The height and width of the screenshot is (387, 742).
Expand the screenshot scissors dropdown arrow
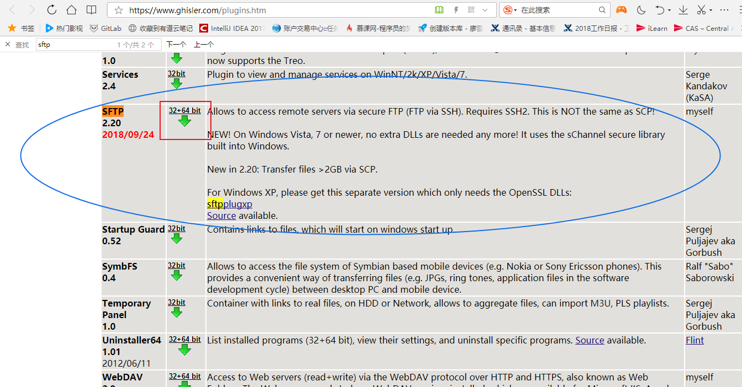pyautogui.click(x=711, y=10)
